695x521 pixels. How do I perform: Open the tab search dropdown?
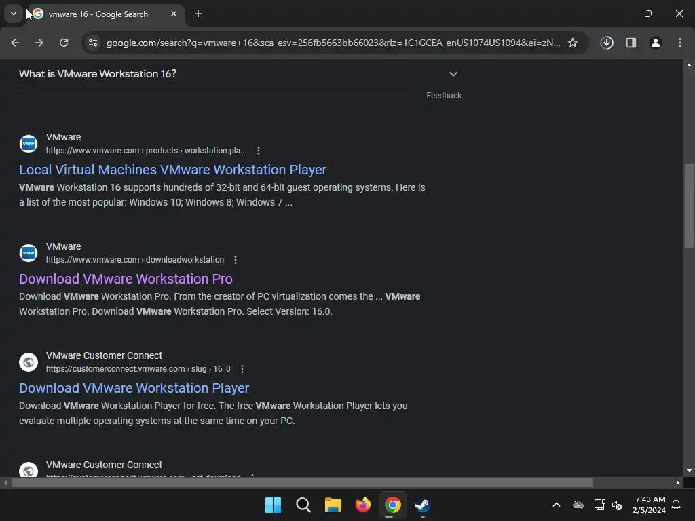(x=14, y=14)
